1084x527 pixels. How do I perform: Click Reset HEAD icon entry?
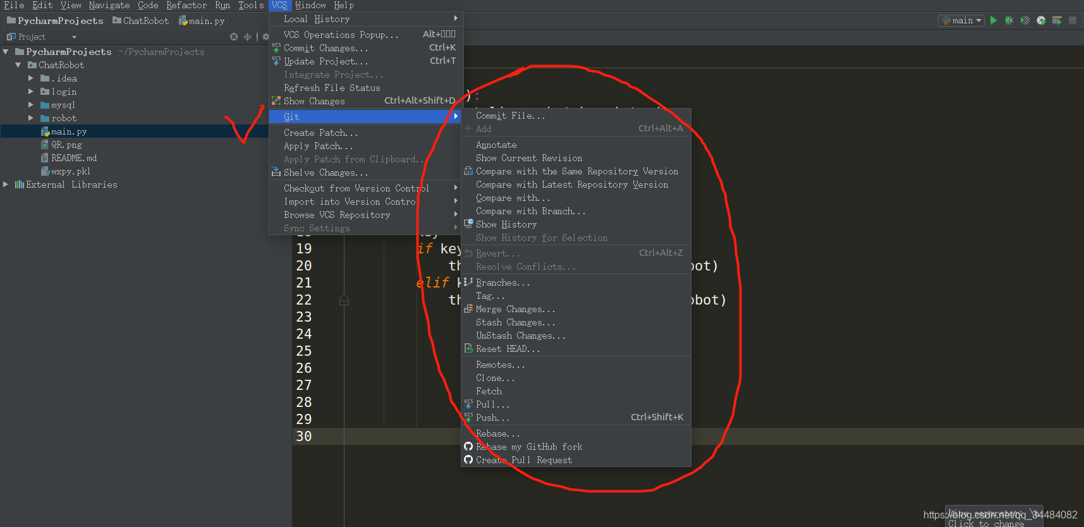pos(468,349)
